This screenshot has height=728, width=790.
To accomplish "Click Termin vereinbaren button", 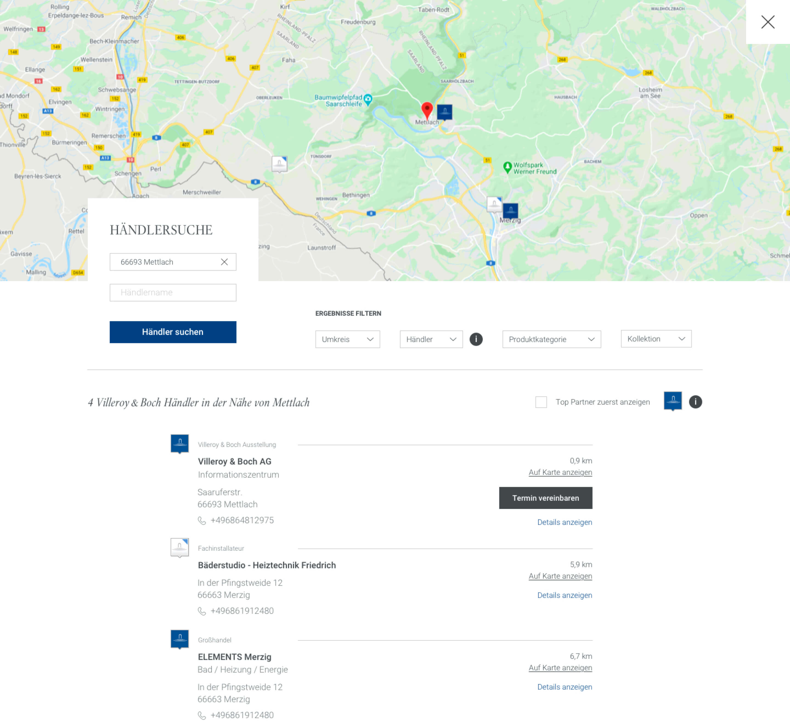I will point(546,498).
